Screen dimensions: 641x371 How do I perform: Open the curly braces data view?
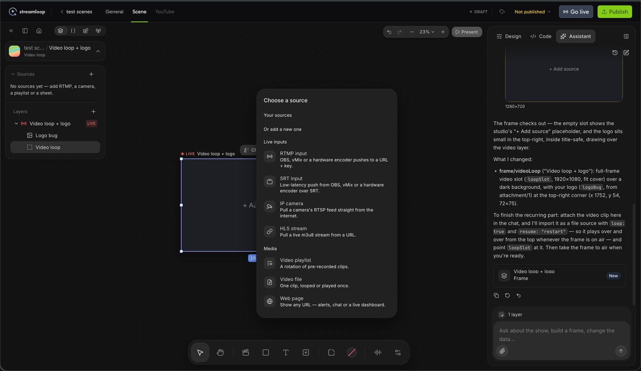click(x=73, y=31)
